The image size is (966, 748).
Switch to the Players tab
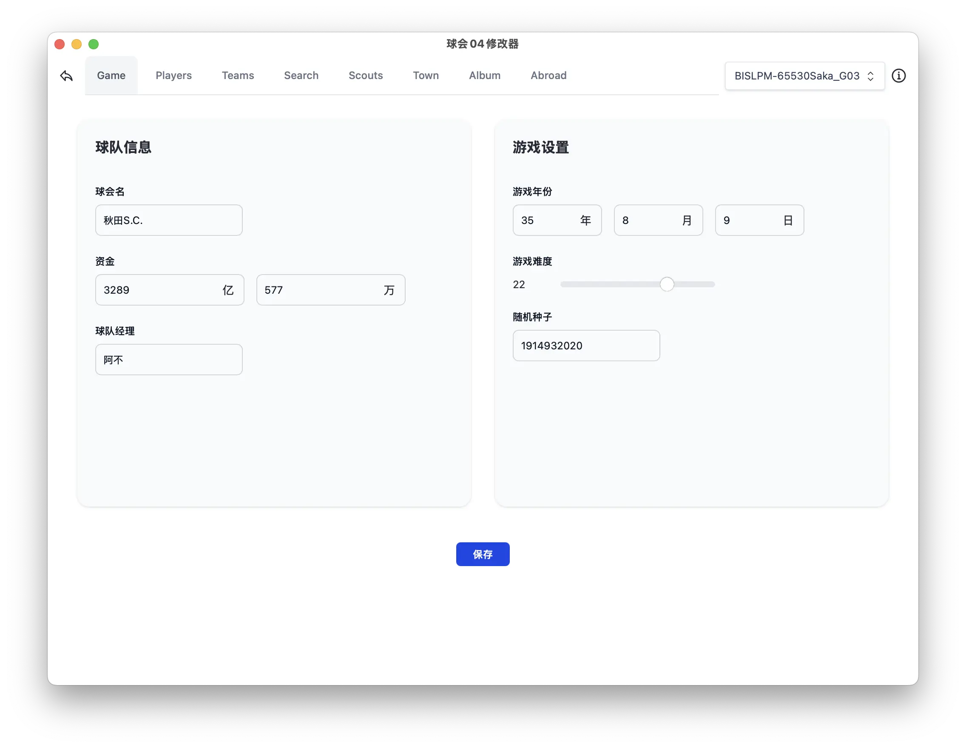173,76
